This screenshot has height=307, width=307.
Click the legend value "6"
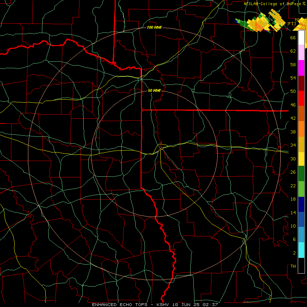[294, 239]
